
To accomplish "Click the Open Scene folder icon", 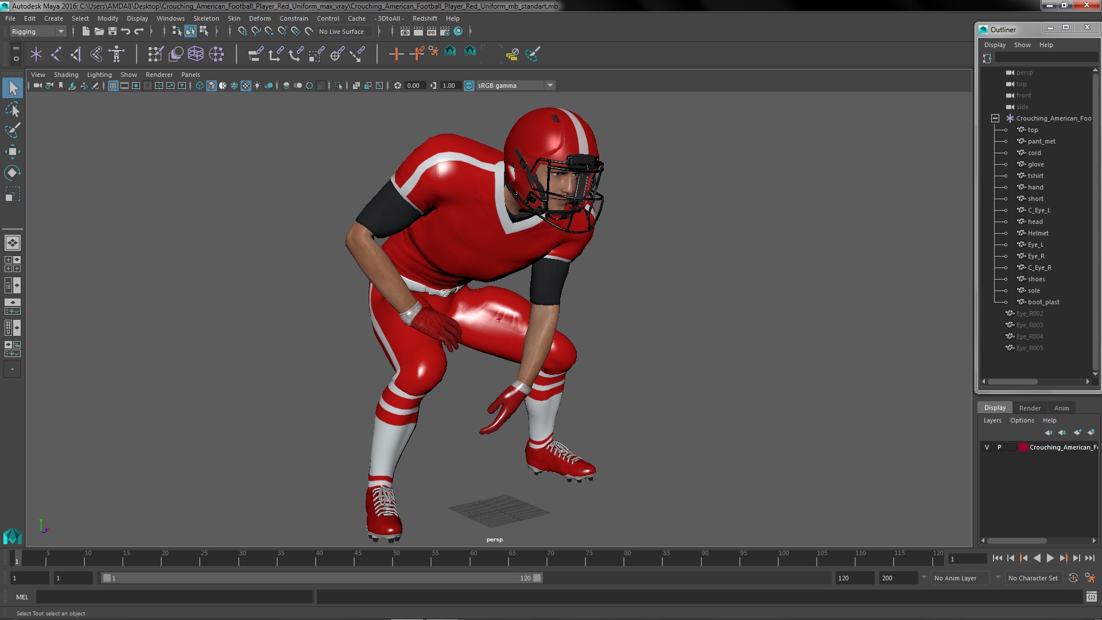I will (x=99, y=31).
